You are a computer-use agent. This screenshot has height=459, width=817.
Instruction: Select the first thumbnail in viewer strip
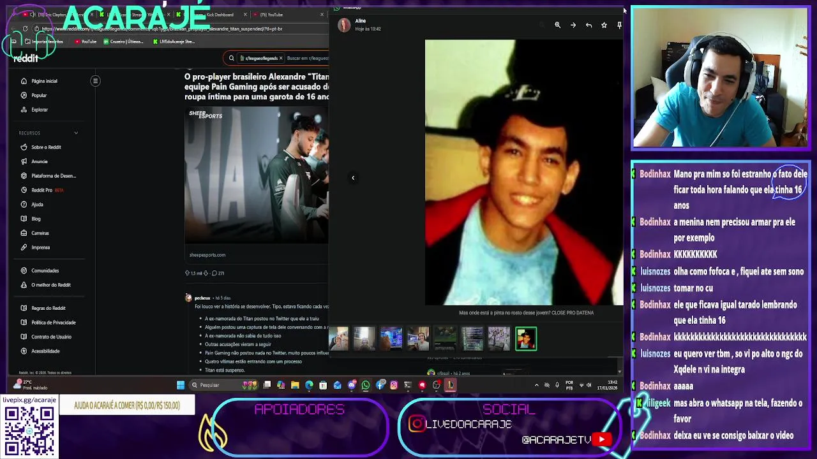(338, 339)
